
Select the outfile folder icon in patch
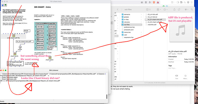tap(20, 47)
